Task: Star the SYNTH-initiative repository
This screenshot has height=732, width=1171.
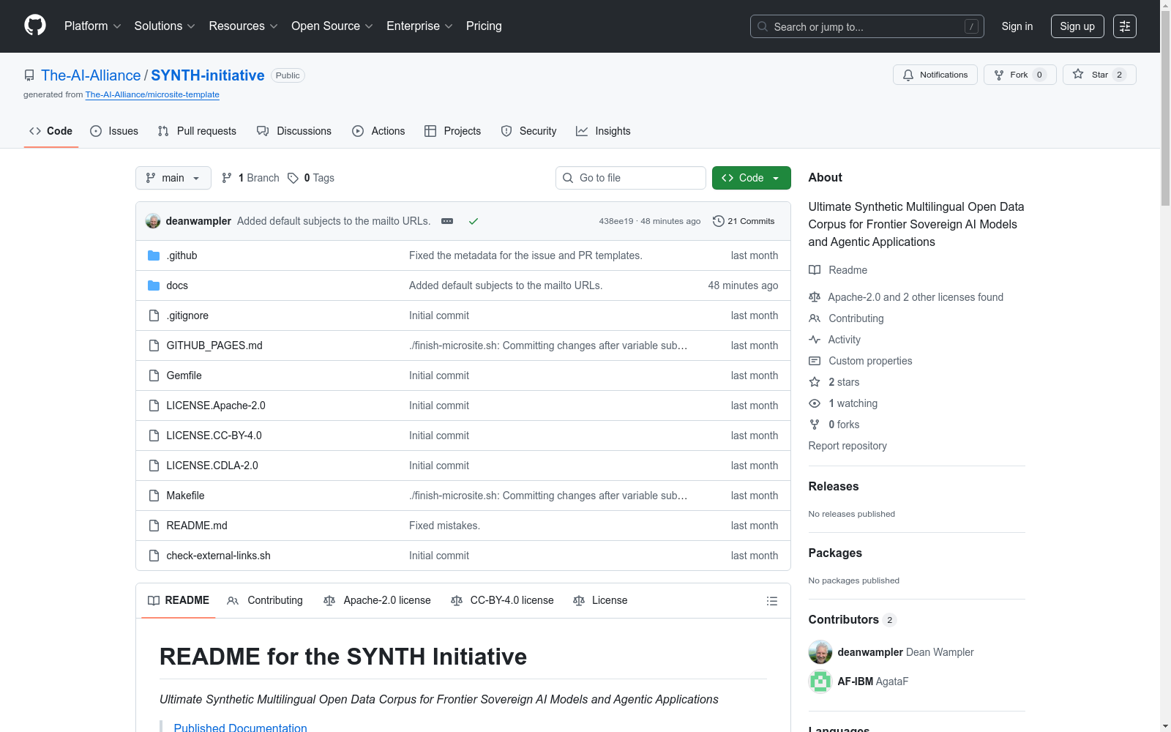Action: point(1099,75)
